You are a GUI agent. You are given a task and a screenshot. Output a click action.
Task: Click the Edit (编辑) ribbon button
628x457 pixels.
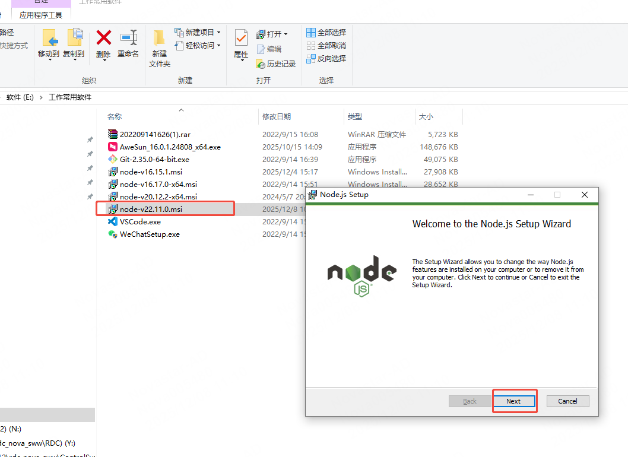[269, 49]
